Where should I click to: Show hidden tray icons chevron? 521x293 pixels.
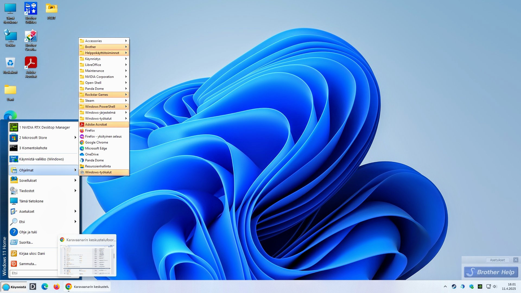tap(445, 286)
